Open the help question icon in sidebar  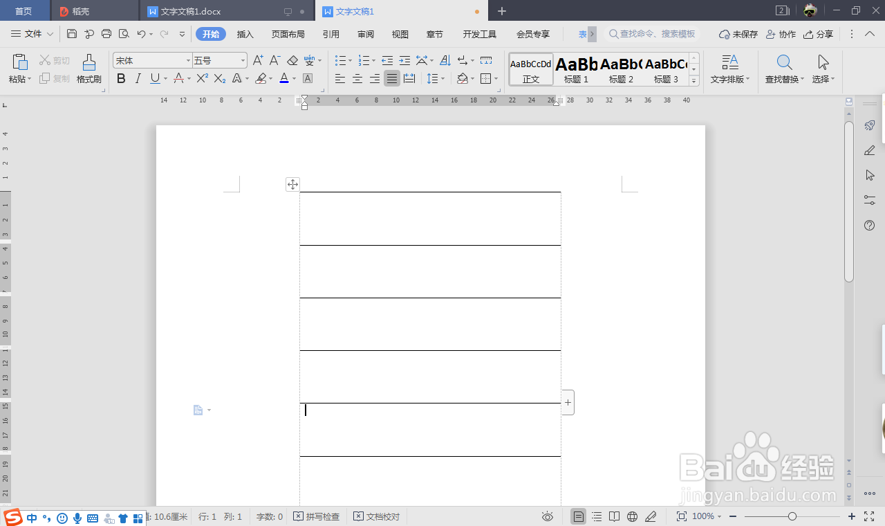click(870, 225)
